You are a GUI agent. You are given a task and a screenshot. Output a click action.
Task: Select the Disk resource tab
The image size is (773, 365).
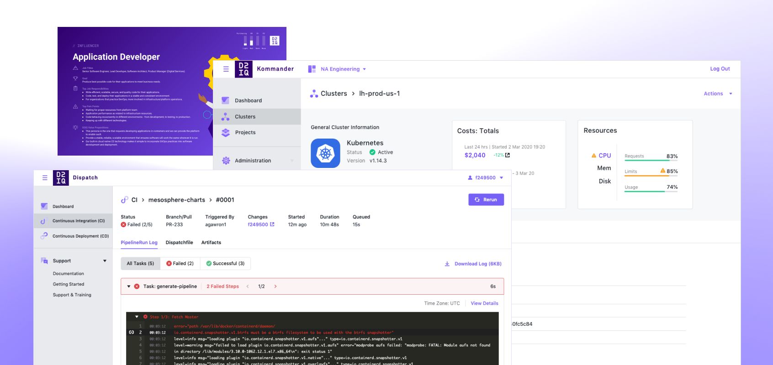605,181
